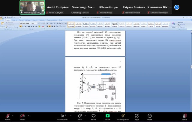Open the AI Companion
Screen dimensions: 192x122
(123, 117)
